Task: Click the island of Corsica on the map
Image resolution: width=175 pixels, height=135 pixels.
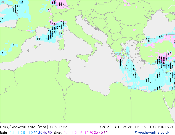Action: tap(62, 33)
